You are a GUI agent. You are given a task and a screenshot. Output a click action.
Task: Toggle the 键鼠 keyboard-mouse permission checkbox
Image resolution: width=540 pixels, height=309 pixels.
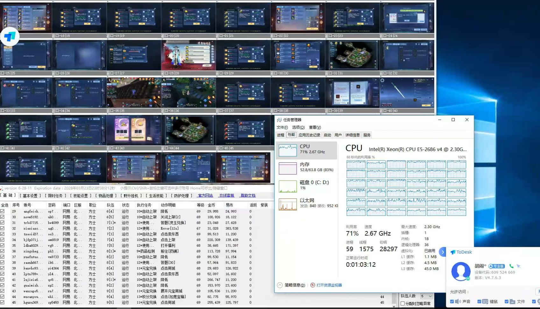[x=479, y=301]
